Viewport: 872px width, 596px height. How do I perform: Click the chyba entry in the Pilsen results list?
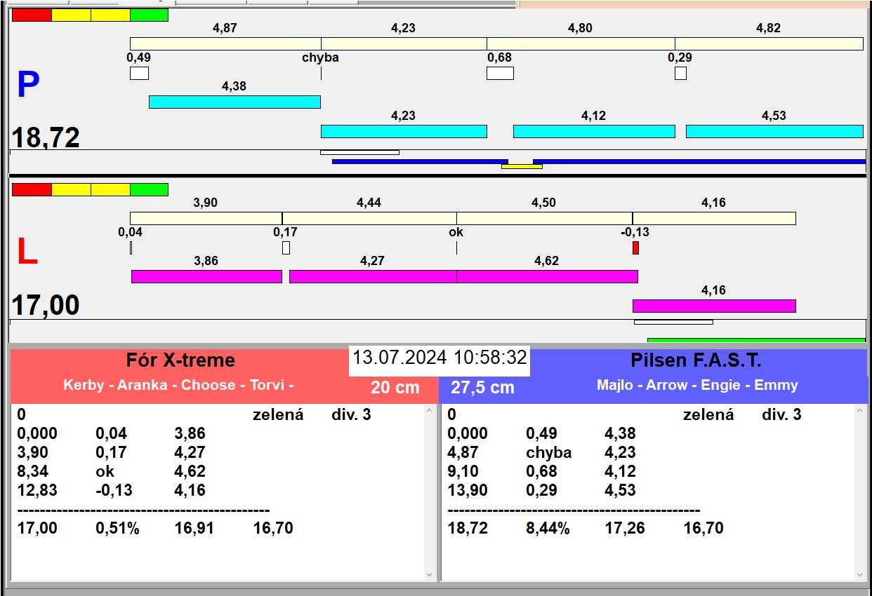click(x=548, y=452)
